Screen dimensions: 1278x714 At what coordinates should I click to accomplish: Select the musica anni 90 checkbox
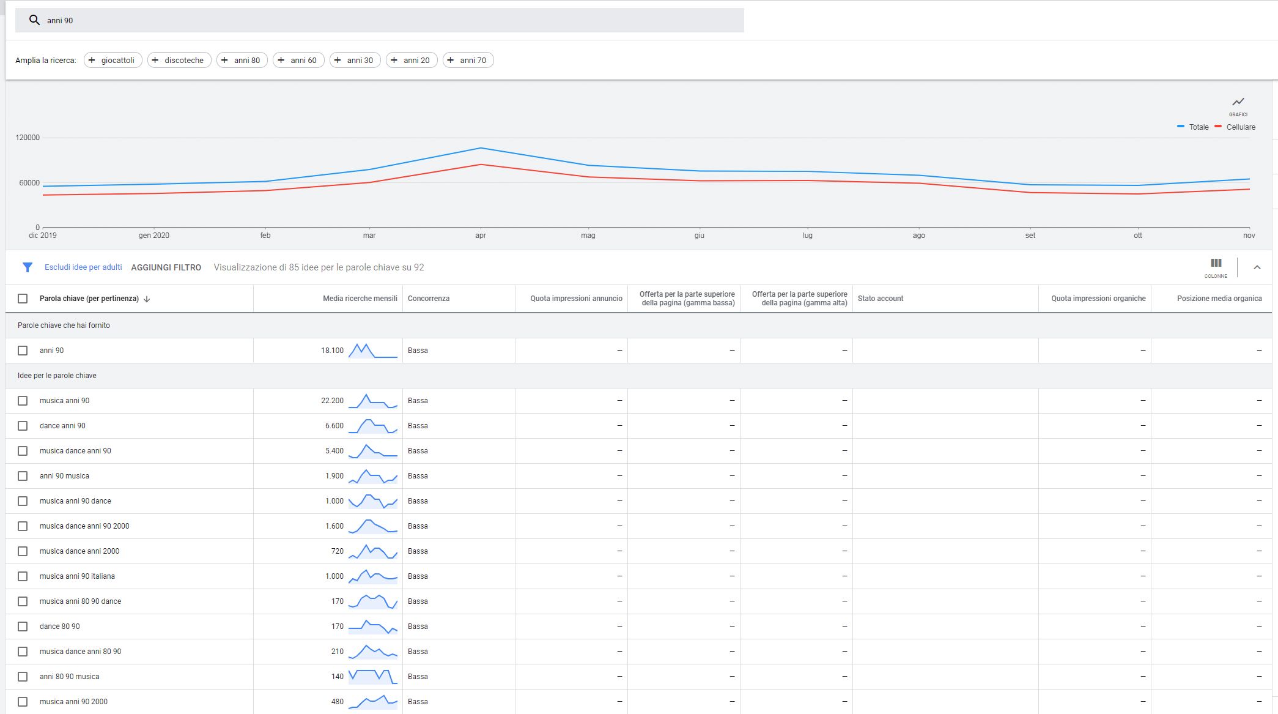pyautogui.click(x=23, y=401)
